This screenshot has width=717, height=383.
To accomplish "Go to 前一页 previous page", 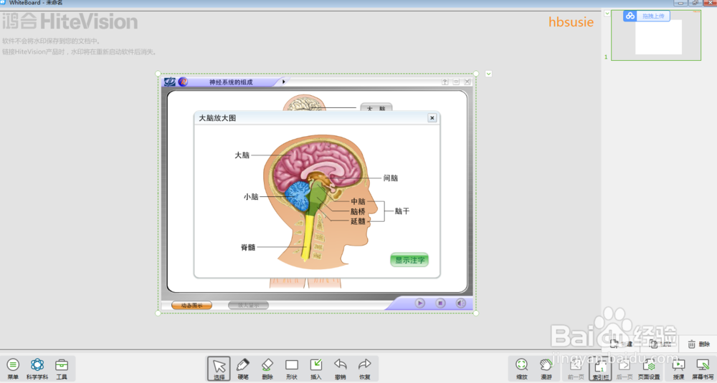I will [576, 369].
